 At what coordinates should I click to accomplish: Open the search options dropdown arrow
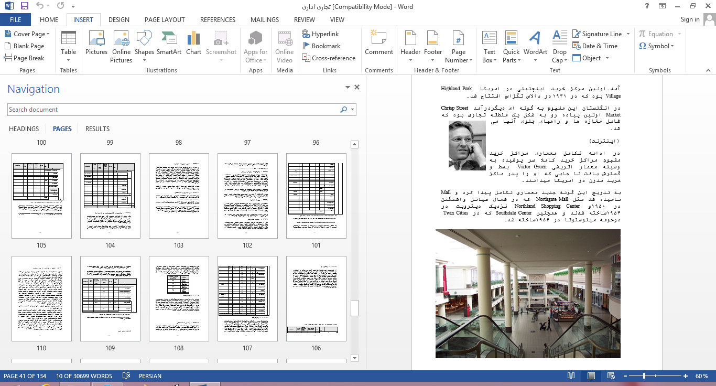point(353,110)
